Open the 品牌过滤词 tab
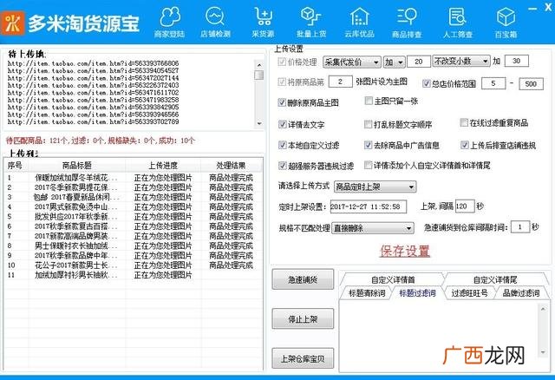555x380 pixels. coord(521,293)
